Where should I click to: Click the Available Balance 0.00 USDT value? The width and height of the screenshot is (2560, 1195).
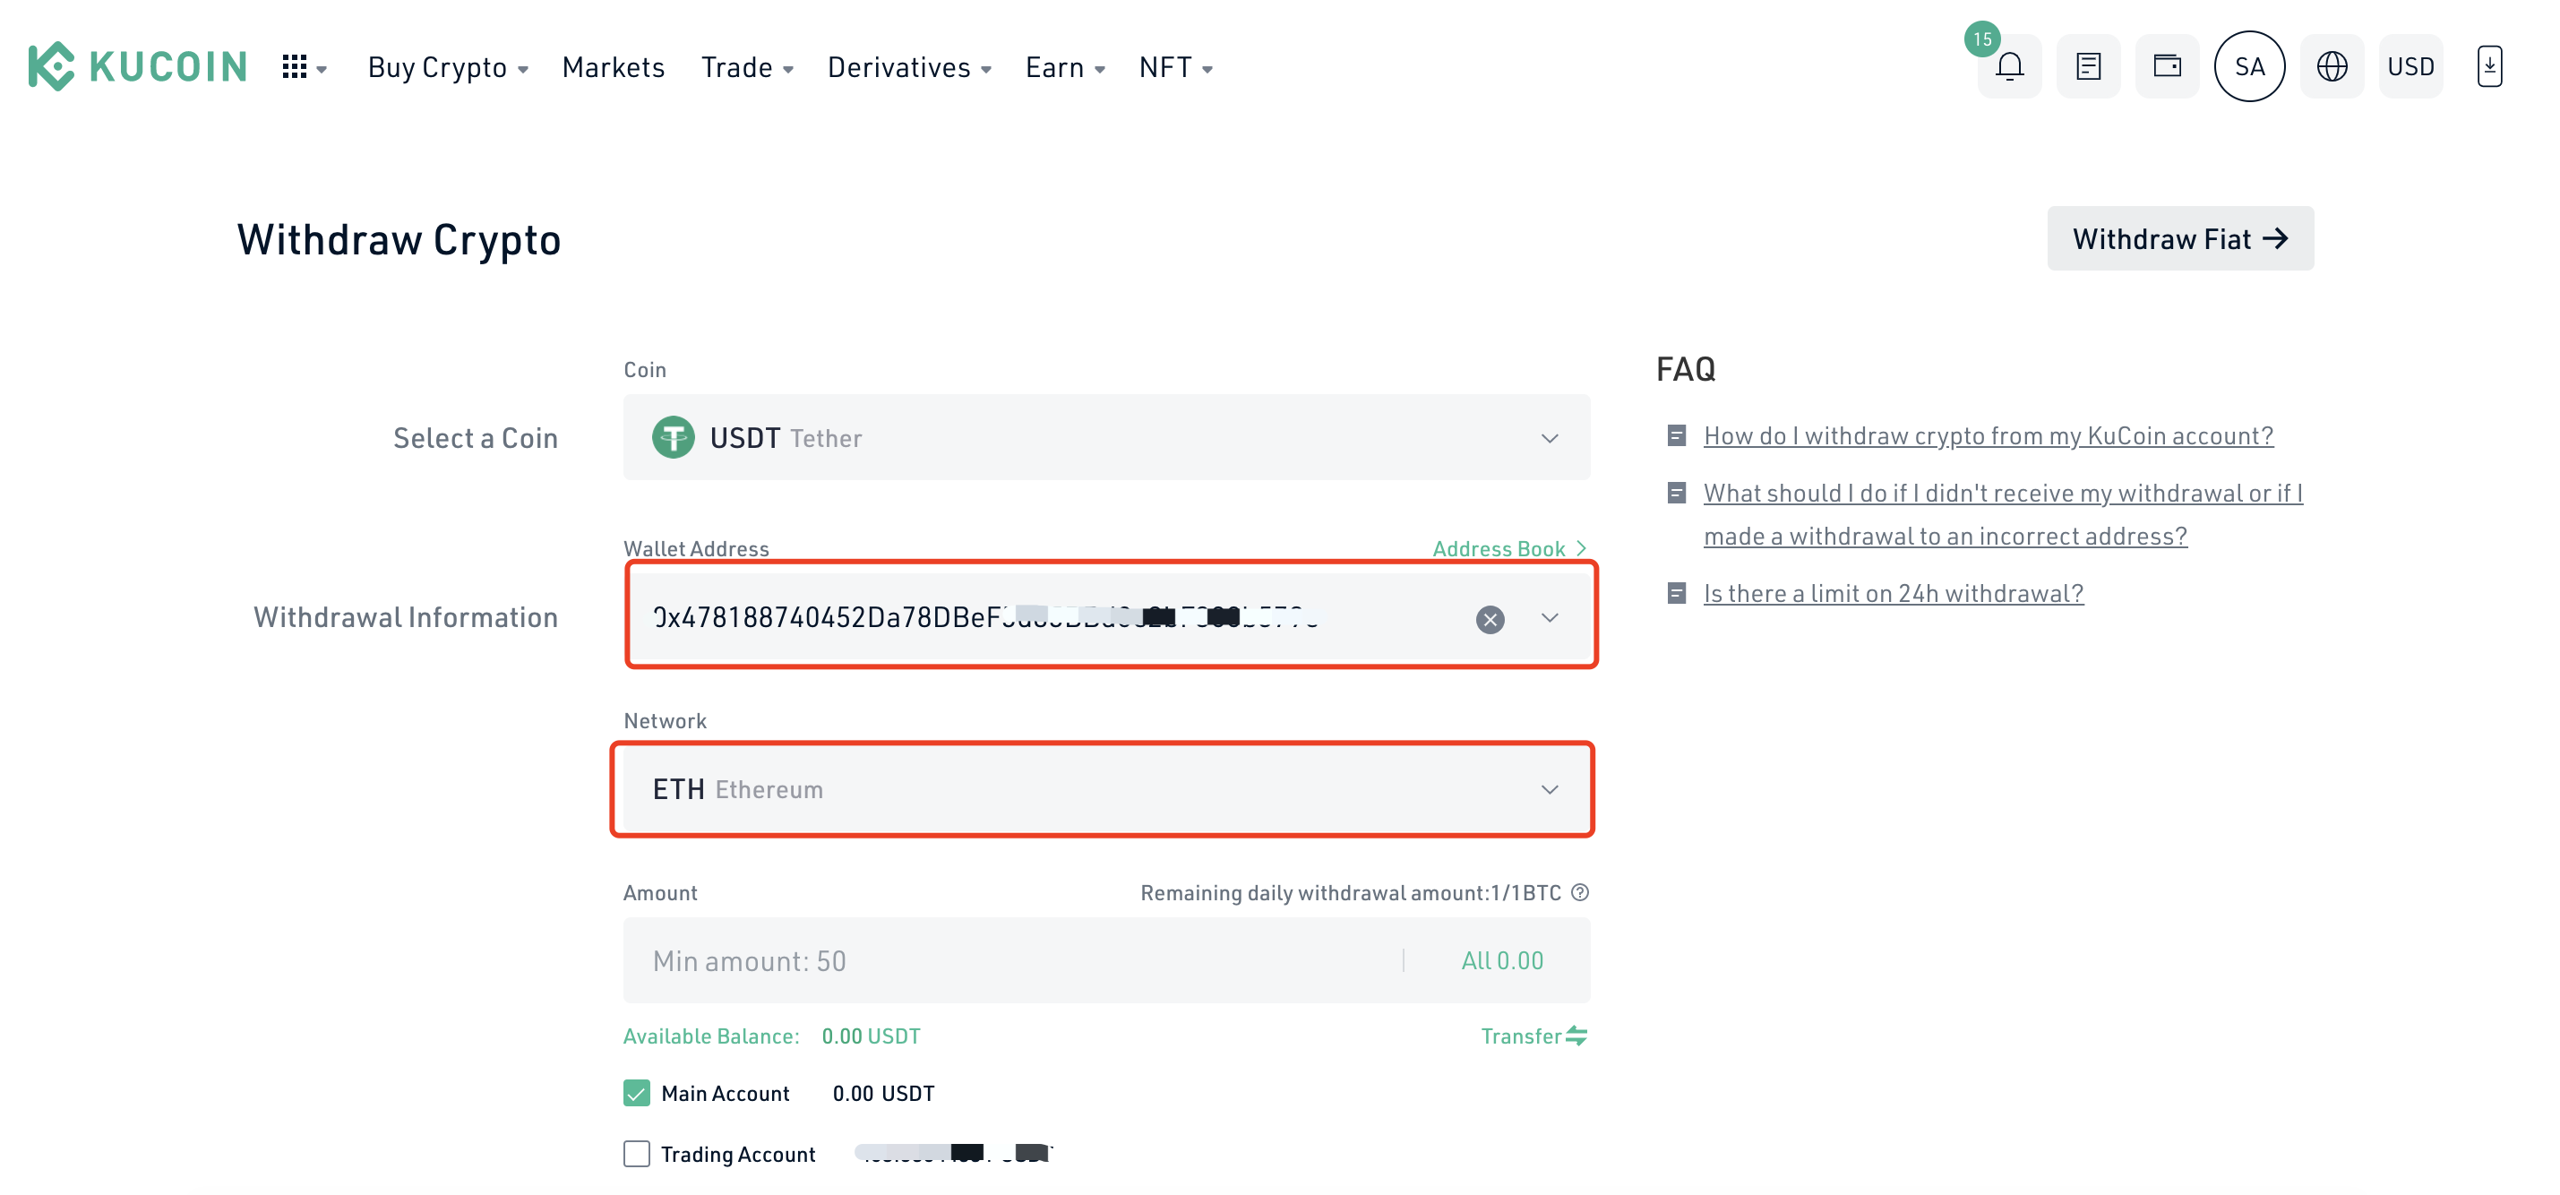tap(871, 1036)
